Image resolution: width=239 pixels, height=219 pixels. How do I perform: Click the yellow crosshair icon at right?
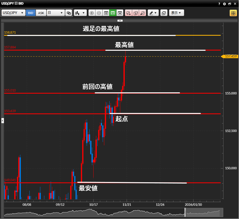[x=233, y=13]
